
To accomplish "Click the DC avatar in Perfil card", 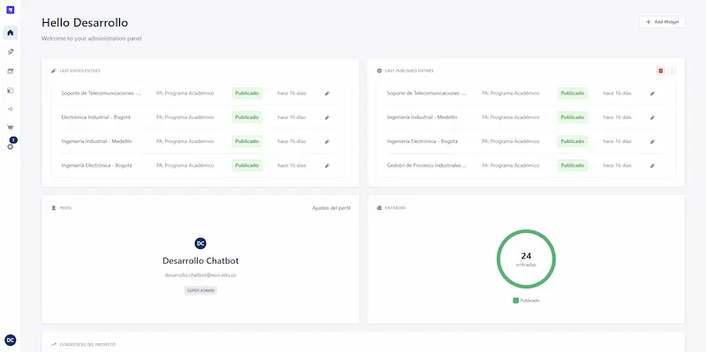I will coord(200,243).
